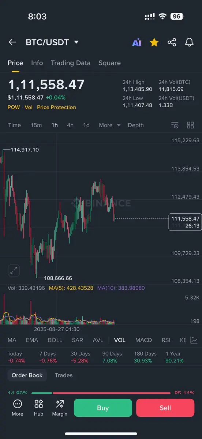Expand the More timeframes dropdown

click(x=109, y=125)
